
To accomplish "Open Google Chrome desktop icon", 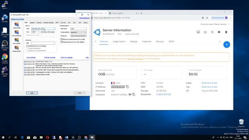I will (x=5, y=58).
